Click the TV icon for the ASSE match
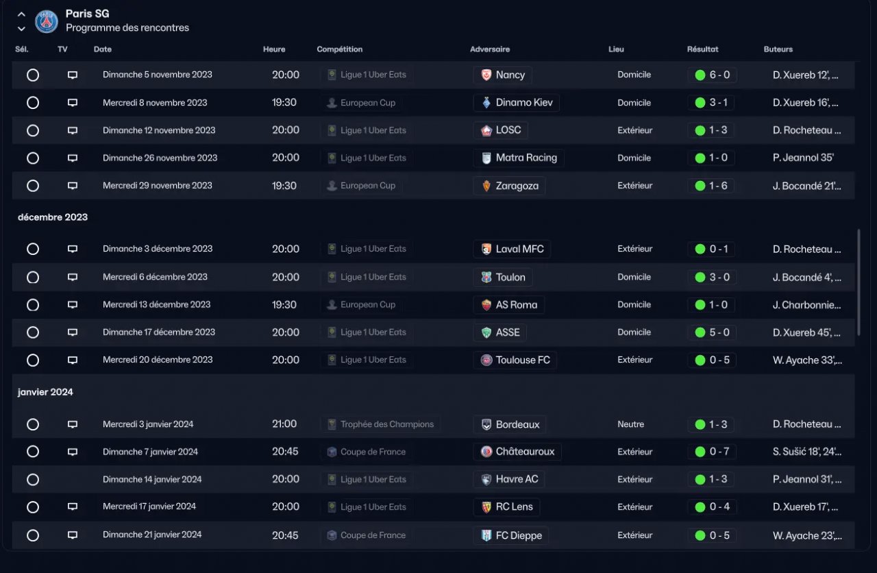Viewport: 877px width, 573px height. (73, 332)
